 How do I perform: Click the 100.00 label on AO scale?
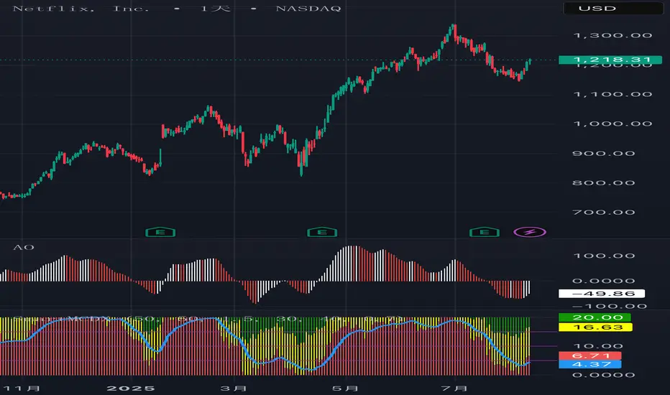click(603, 256)
